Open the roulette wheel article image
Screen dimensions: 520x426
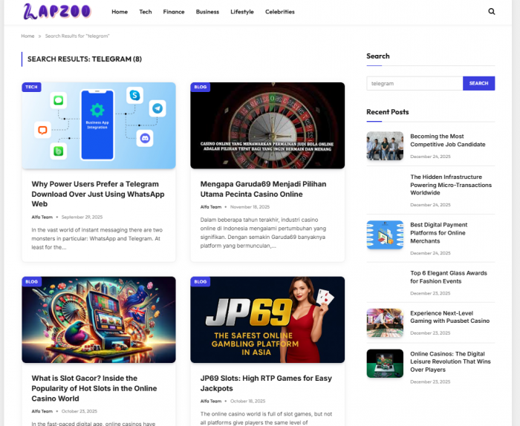click(267, 126)
